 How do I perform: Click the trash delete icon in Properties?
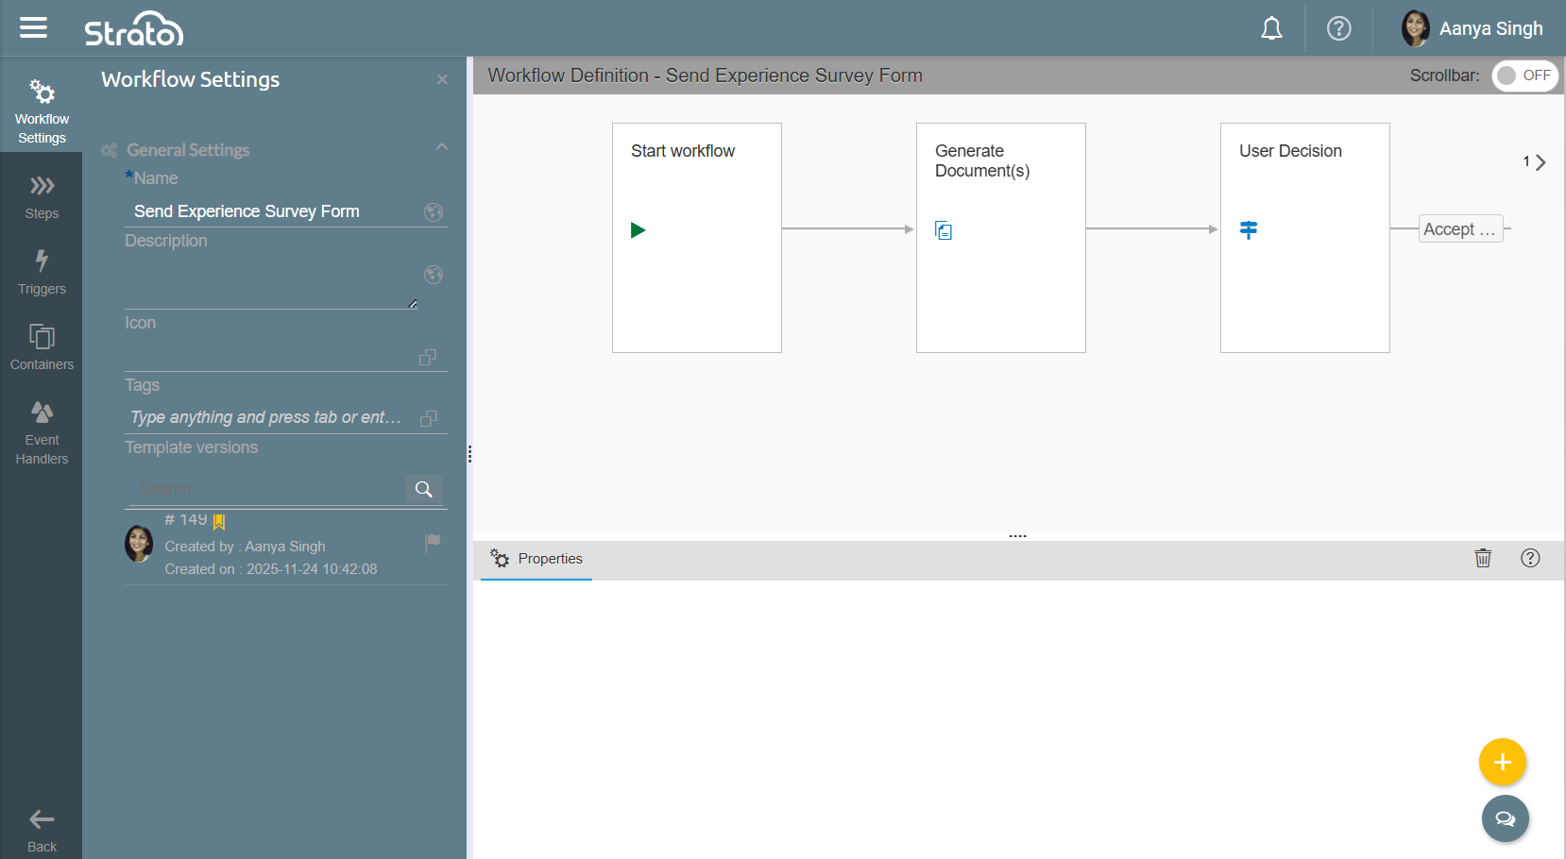tap(1483, 558)
